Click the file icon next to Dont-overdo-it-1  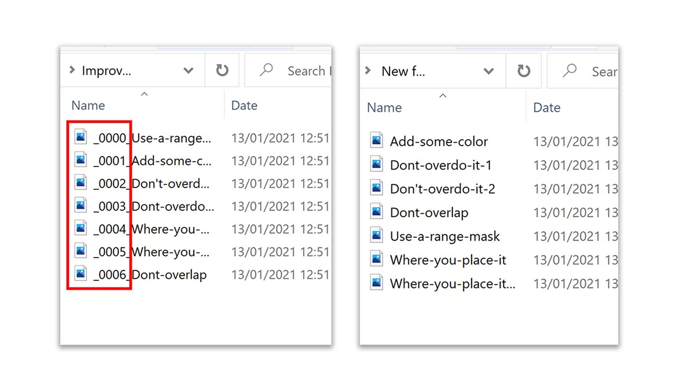(x=376, y=164)
